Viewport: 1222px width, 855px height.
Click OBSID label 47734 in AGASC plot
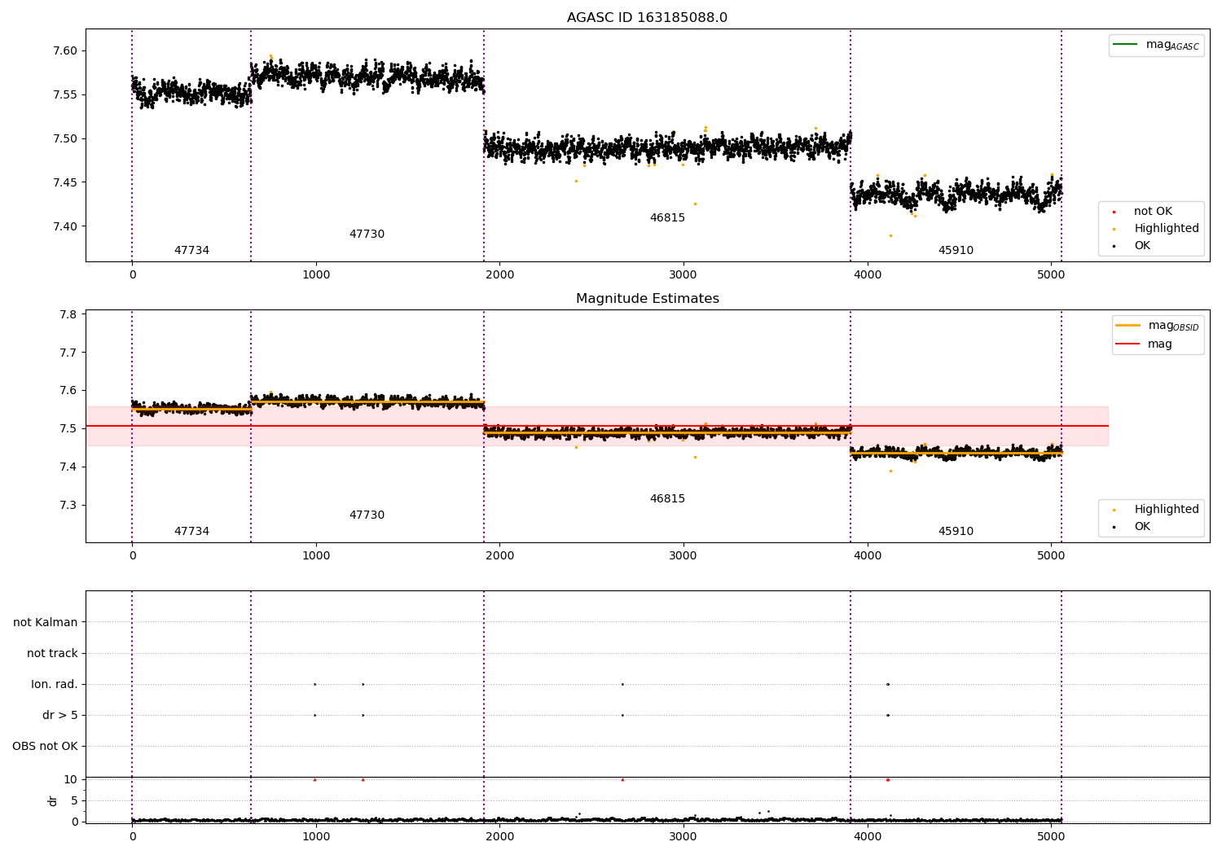[191, 251]
